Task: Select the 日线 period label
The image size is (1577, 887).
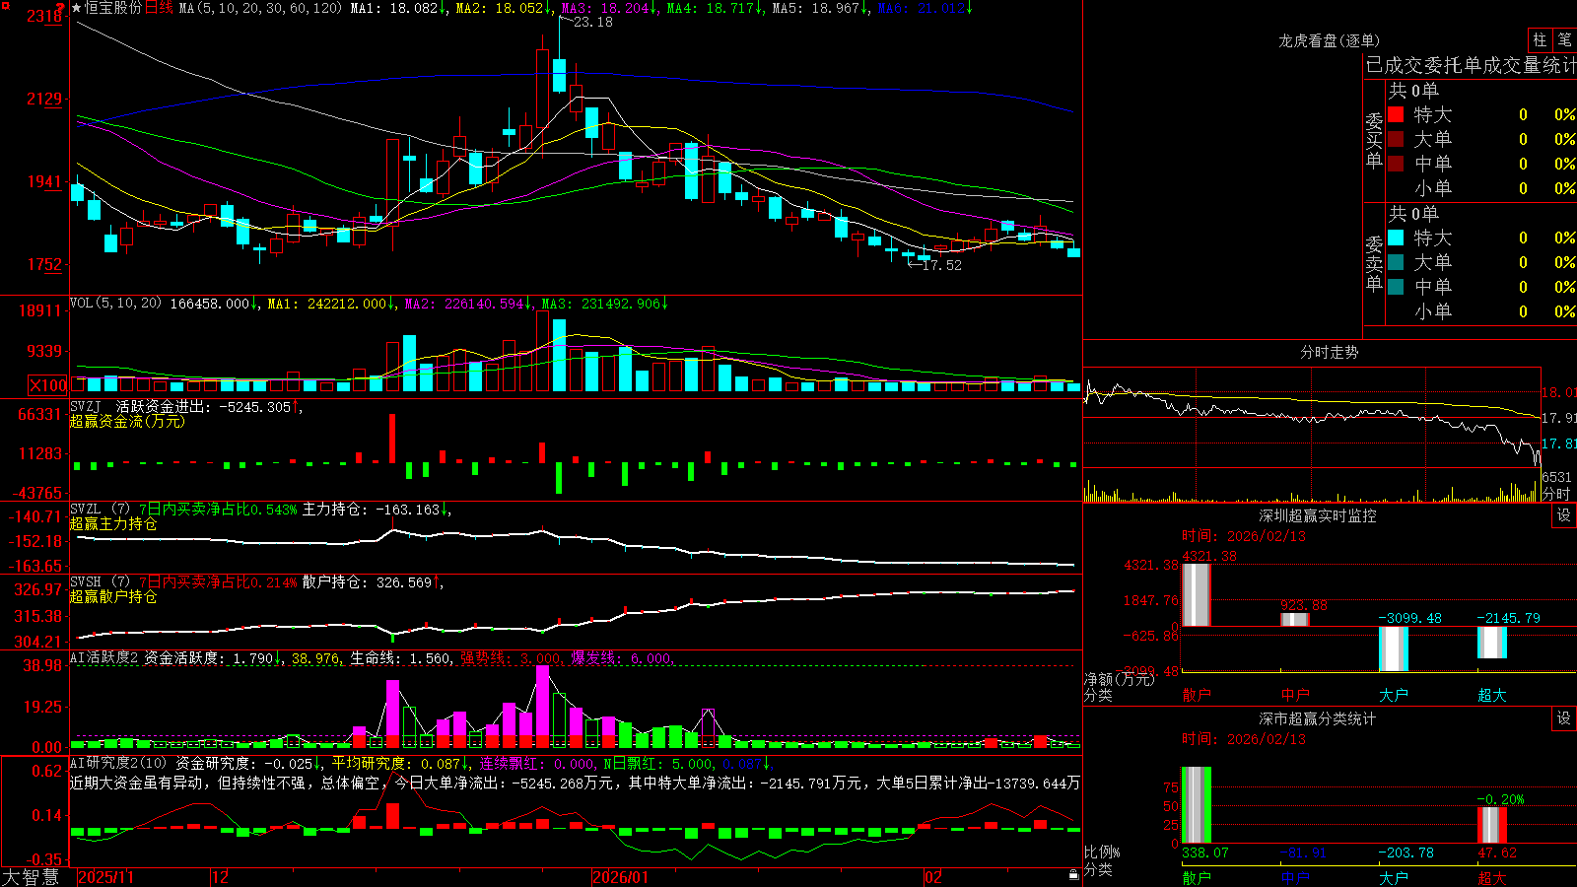Action: click(159, 8)
